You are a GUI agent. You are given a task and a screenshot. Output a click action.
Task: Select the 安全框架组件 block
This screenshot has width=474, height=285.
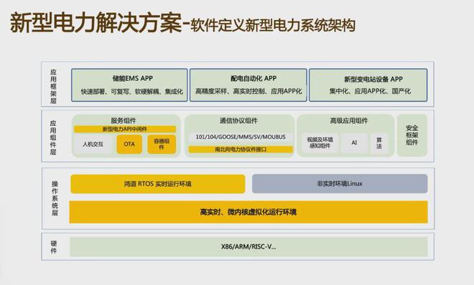412,135
